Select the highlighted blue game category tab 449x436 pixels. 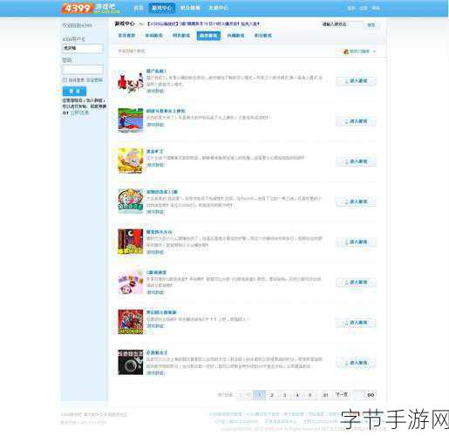click(x=208, y=36)
